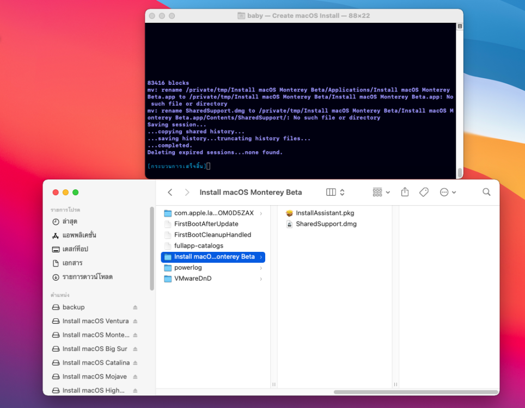Open the Tags button in Finder toolbar
This screenshot has height=408, width=525.
coord(424,192)
